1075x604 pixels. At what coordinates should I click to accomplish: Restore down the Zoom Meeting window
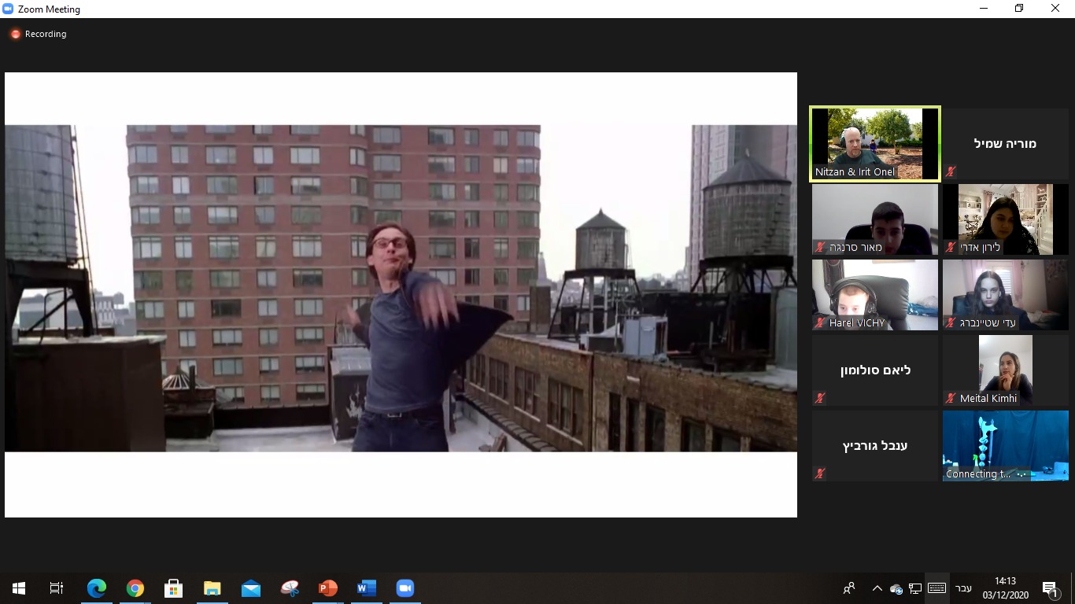pos(1019,9)
